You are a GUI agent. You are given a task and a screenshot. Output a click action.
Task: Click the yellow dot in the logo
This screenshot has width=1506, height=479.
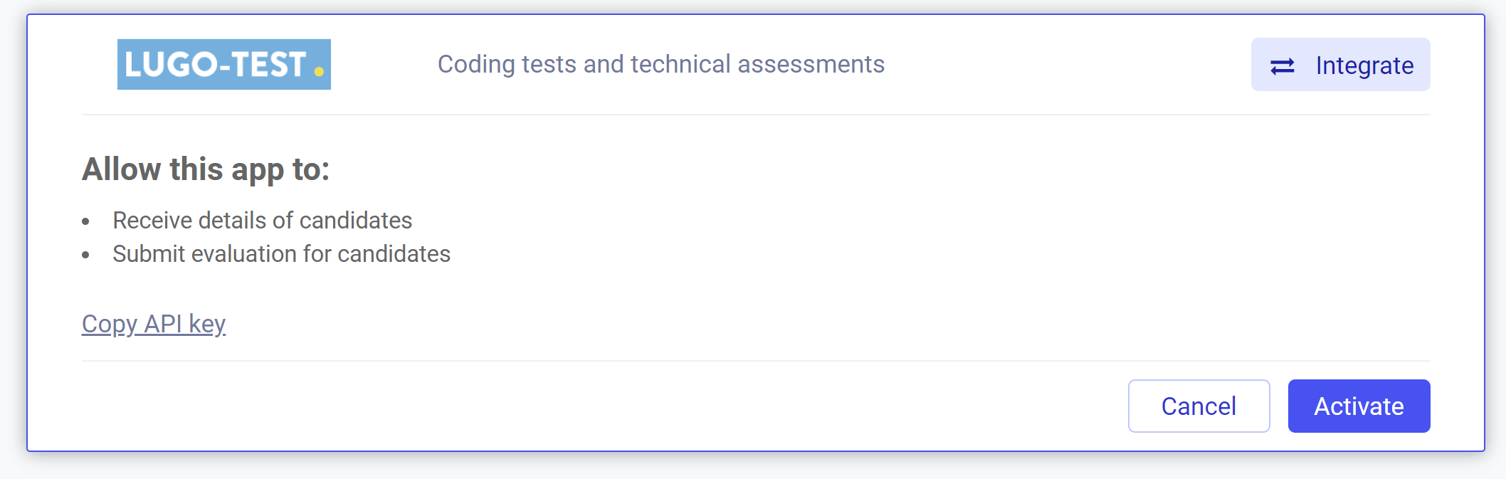click(319, 71)
